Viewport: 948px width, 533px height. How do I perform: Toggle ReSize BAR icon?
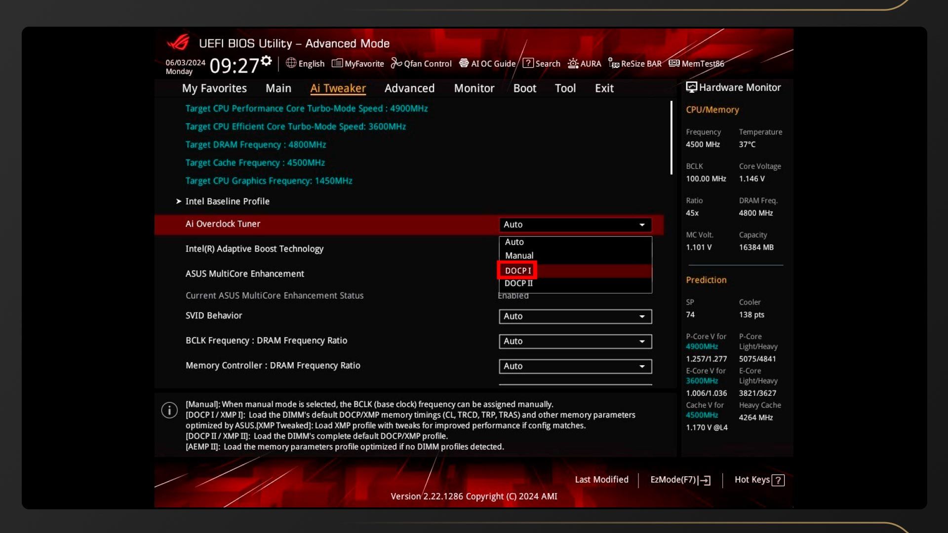[x=614, y=63]
